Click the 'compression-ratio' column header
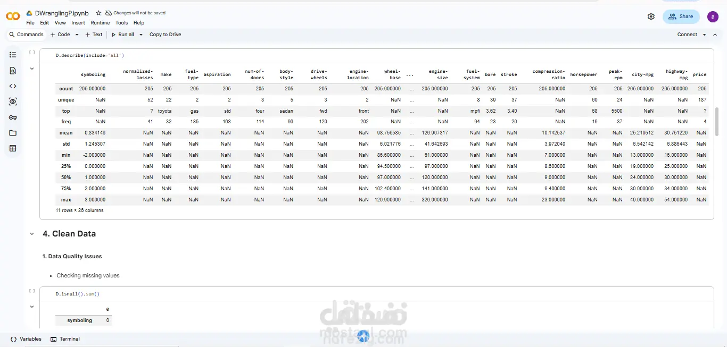This screenshot has width=727, height=347. pyautogui.click(x=549, y=74)
